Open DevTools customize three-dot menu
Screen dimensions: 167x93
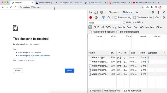point(158,12)
